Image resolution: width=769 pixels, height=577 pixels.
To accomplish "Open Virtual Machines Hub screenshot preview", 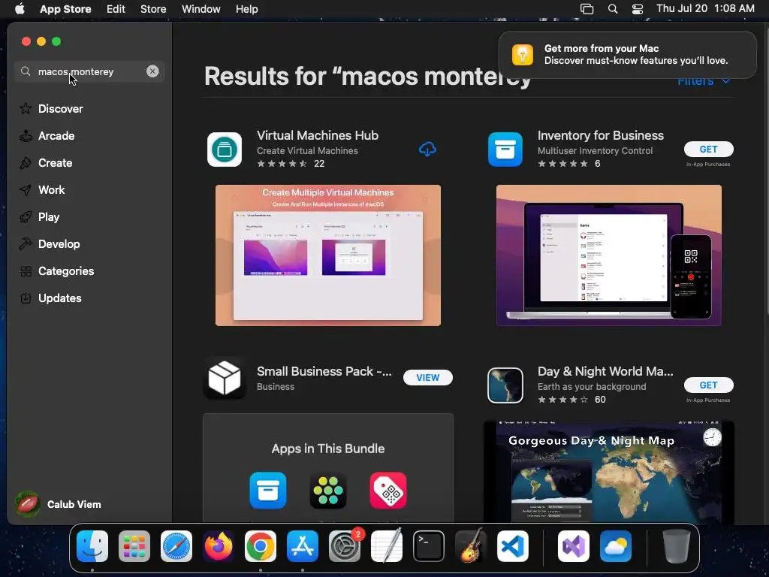I will [328, 255].
